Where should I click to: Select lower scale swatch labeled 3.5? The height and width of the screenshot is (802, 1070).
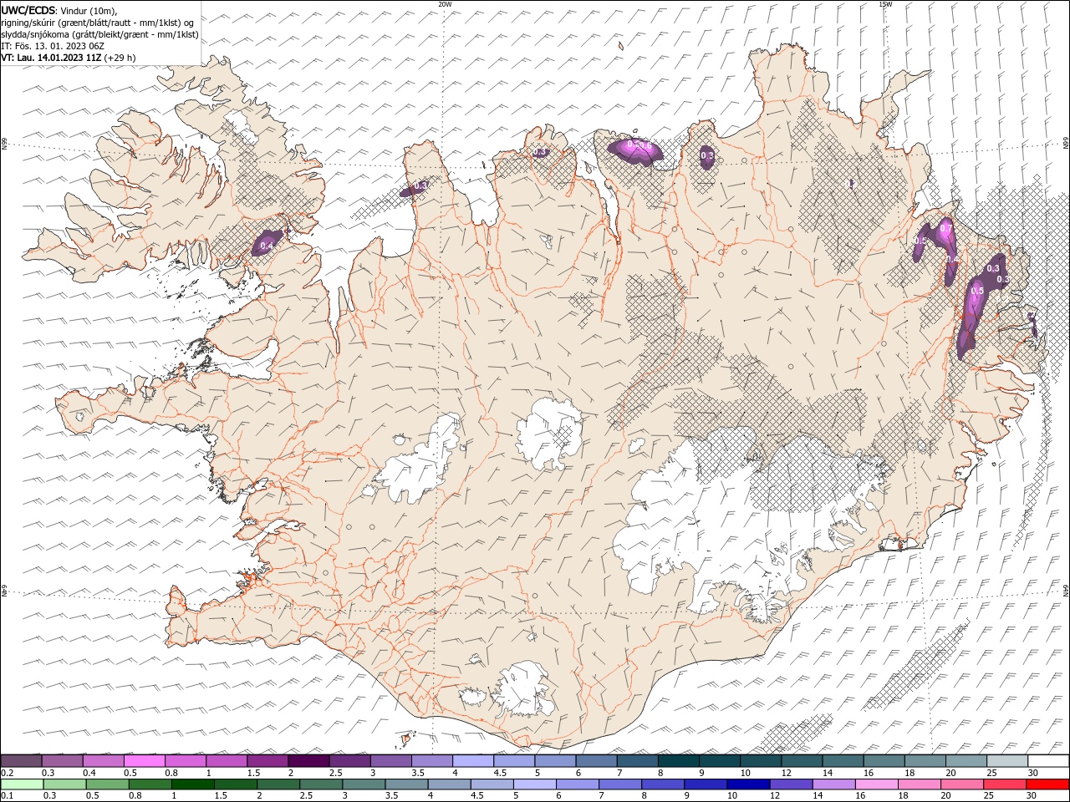(x=405, y=784)
